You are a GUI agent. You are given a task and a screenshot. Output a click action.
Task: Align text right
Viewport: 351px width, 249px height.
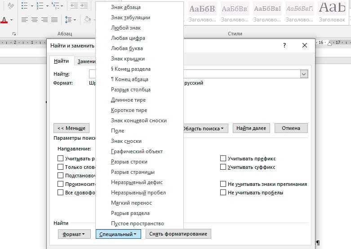point(44,20)
